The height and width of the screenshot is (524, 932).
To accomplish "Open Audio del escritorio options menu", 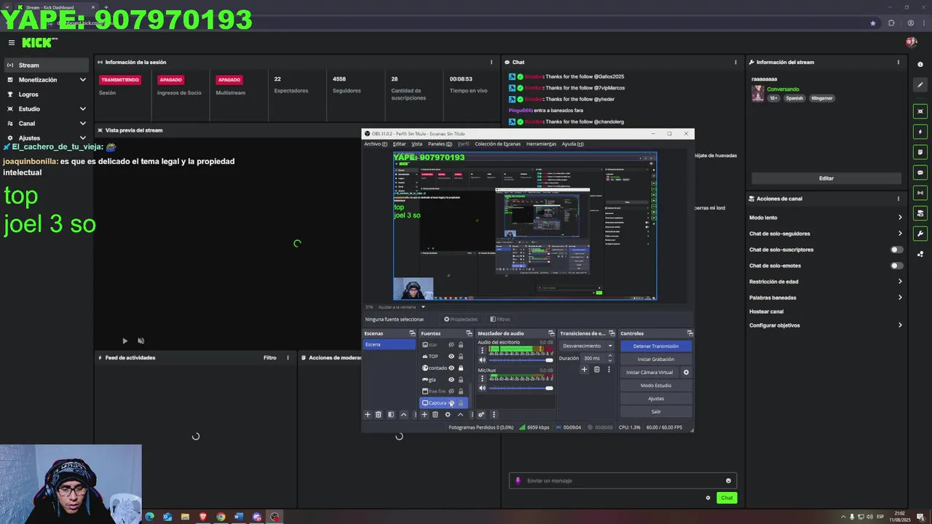I will point(482,350).
